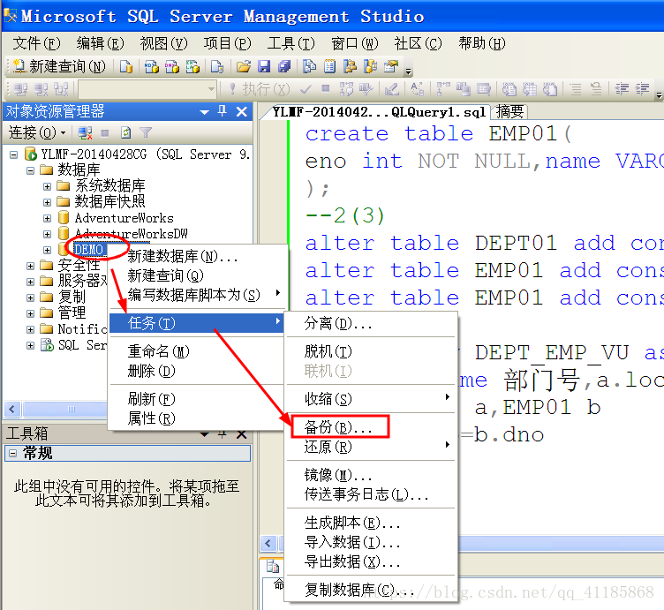This screenshot has height=610, width=664.
Task: Click Specify Values for Template Parameters icon
Action: pos(417,89)
